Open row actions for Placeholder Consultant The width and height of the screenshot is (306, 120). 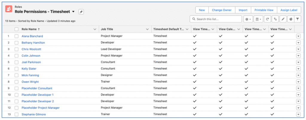299,88
